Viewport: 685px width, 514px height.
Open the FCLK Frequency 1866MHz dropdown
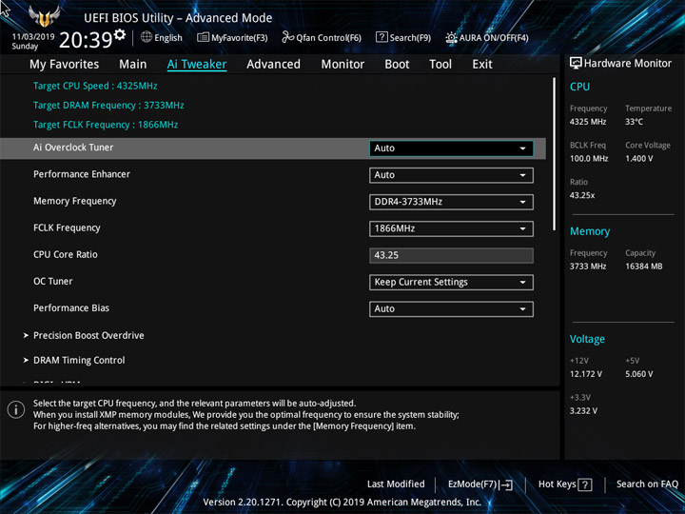(451, 228)
